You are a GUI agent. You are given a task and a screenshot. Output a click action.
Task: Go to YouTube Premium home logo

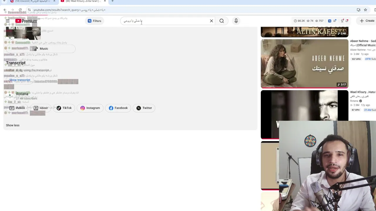[x=26, y=21]
